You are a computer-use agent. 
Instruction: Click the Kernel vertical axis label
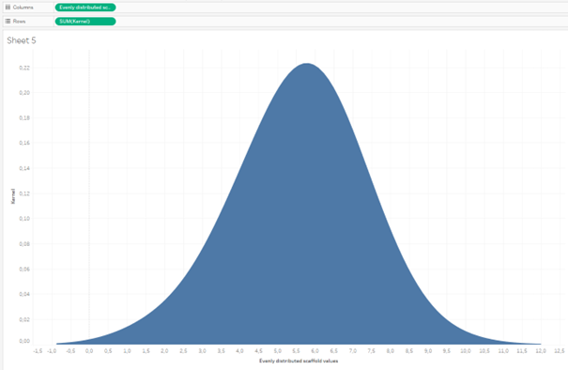click(13, 196)
